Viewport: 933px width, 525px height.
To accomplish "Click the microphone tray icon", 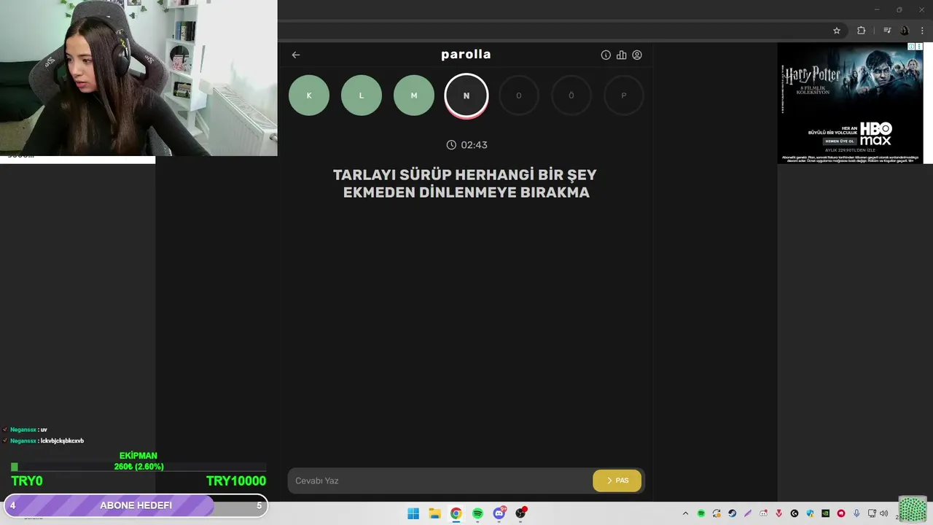I will 856,513.
